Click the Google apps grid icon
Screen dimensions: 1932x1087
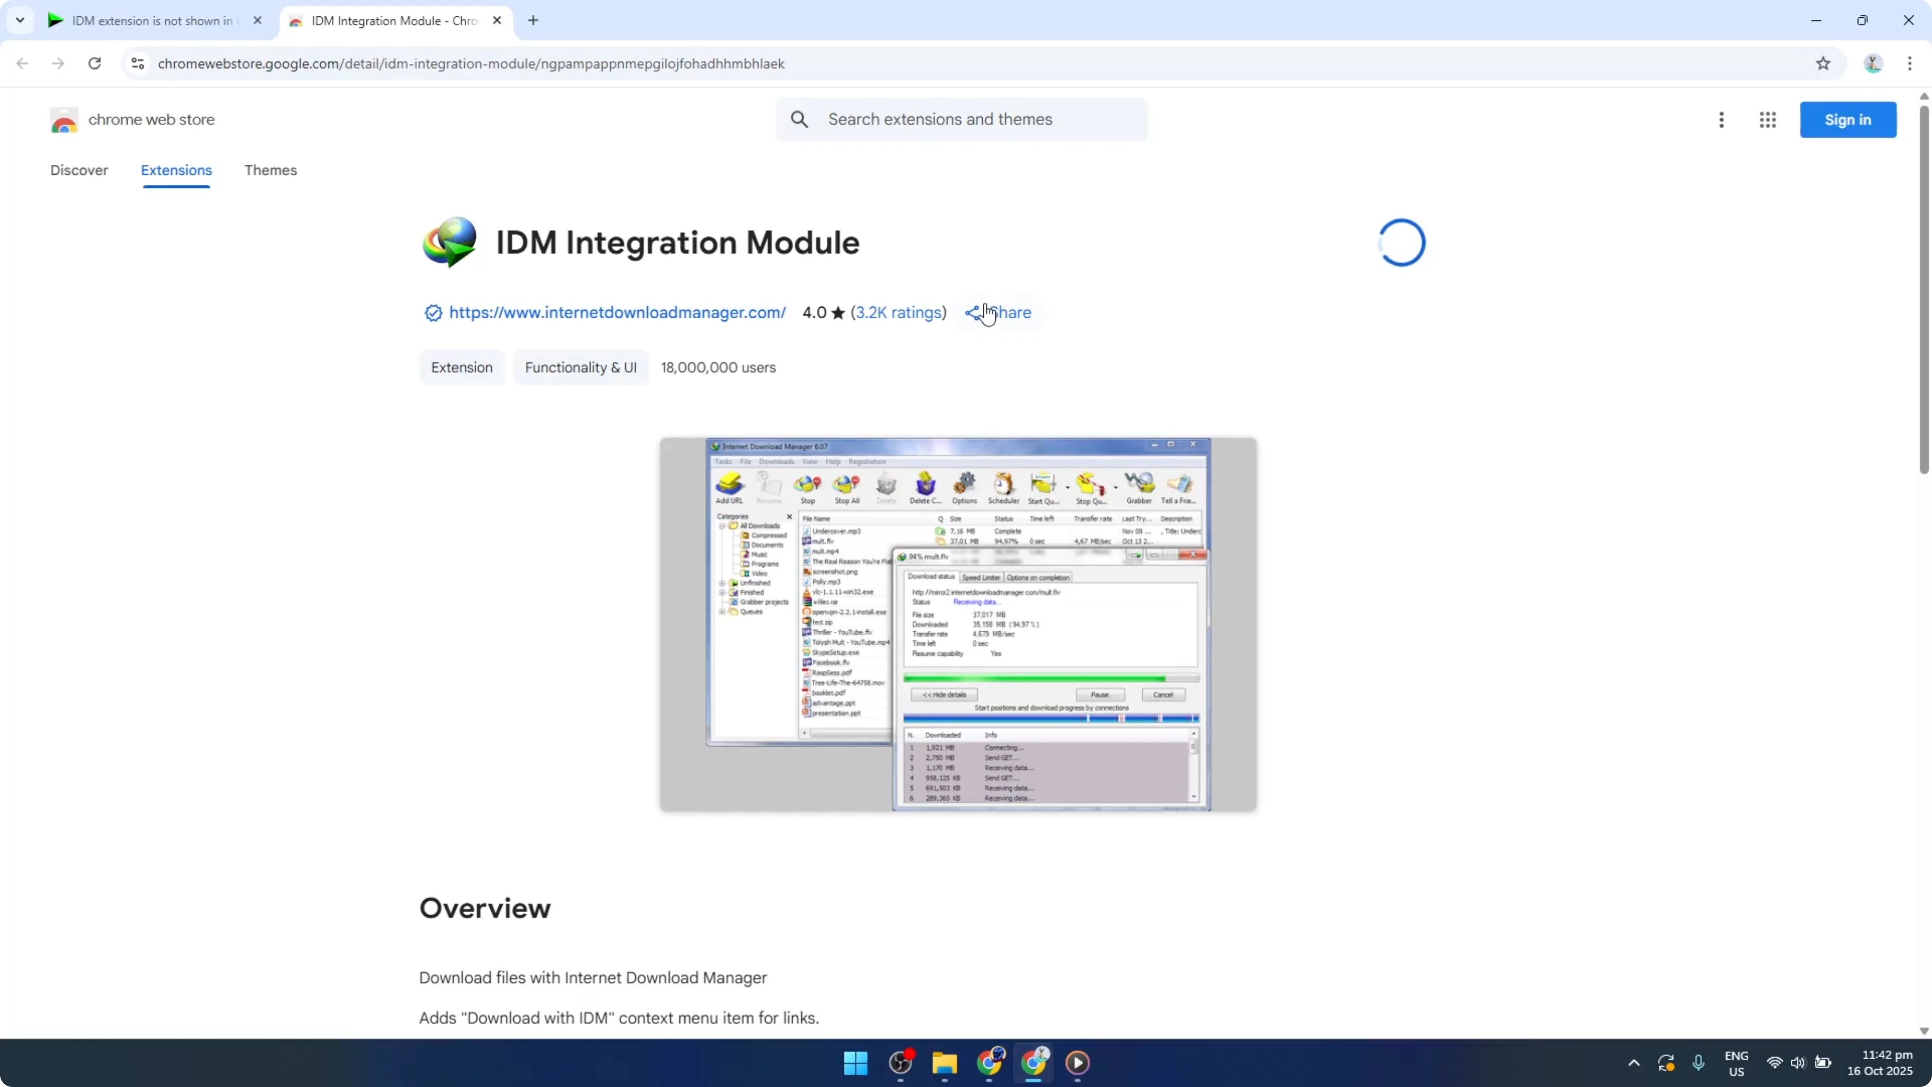point(1768,119)
